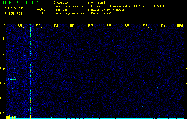Click the green horizontal signal near 0.8 kHz
Viewport: 187px width, 119px height.
pyautogui.click(x=11, y=79)
